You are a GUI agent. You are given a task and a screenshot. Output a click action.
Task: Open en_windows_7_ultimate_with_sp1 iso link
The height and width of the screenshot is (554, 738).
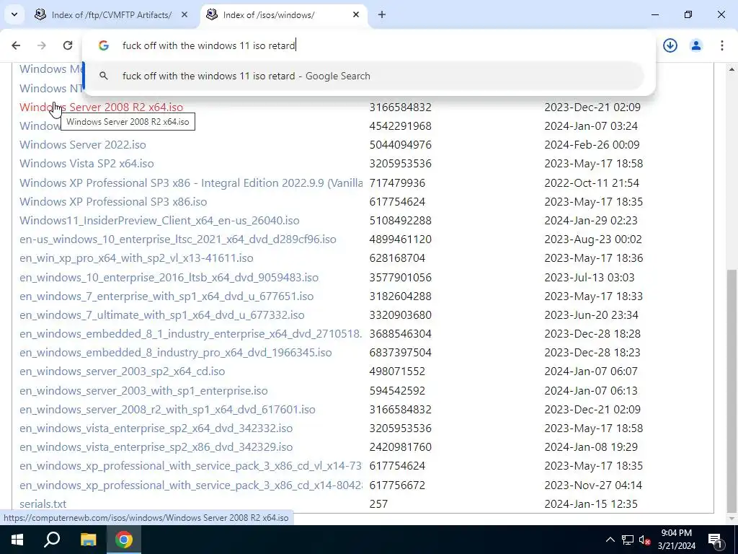click(162, 315)
